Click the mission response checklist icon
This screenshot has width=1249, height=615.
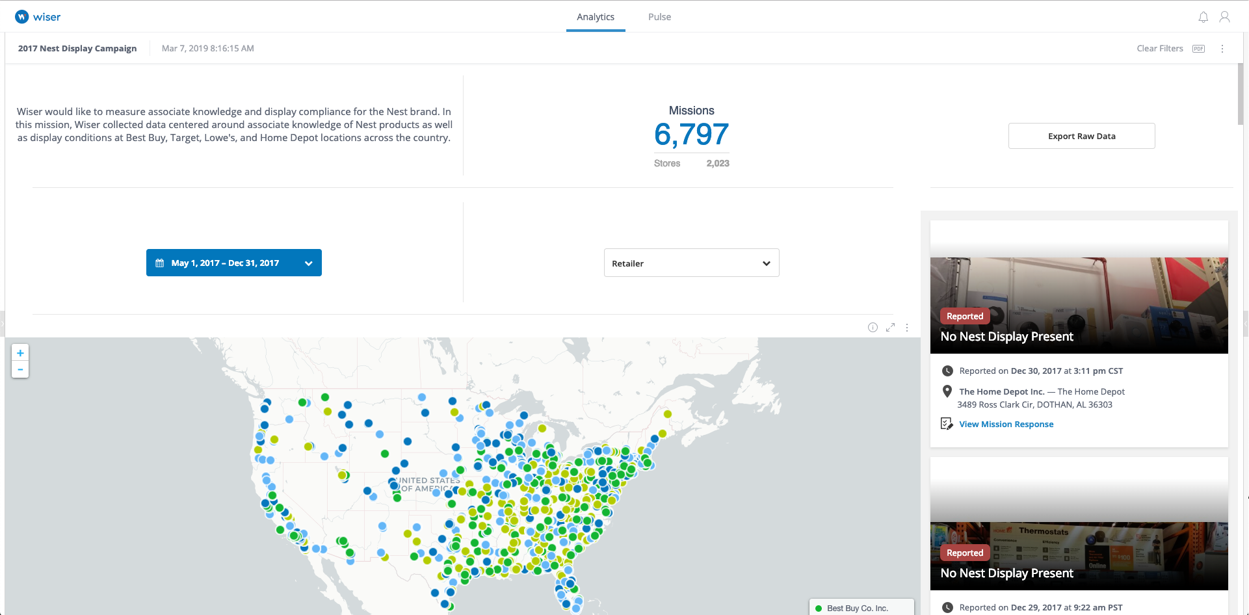pos(947,424)
